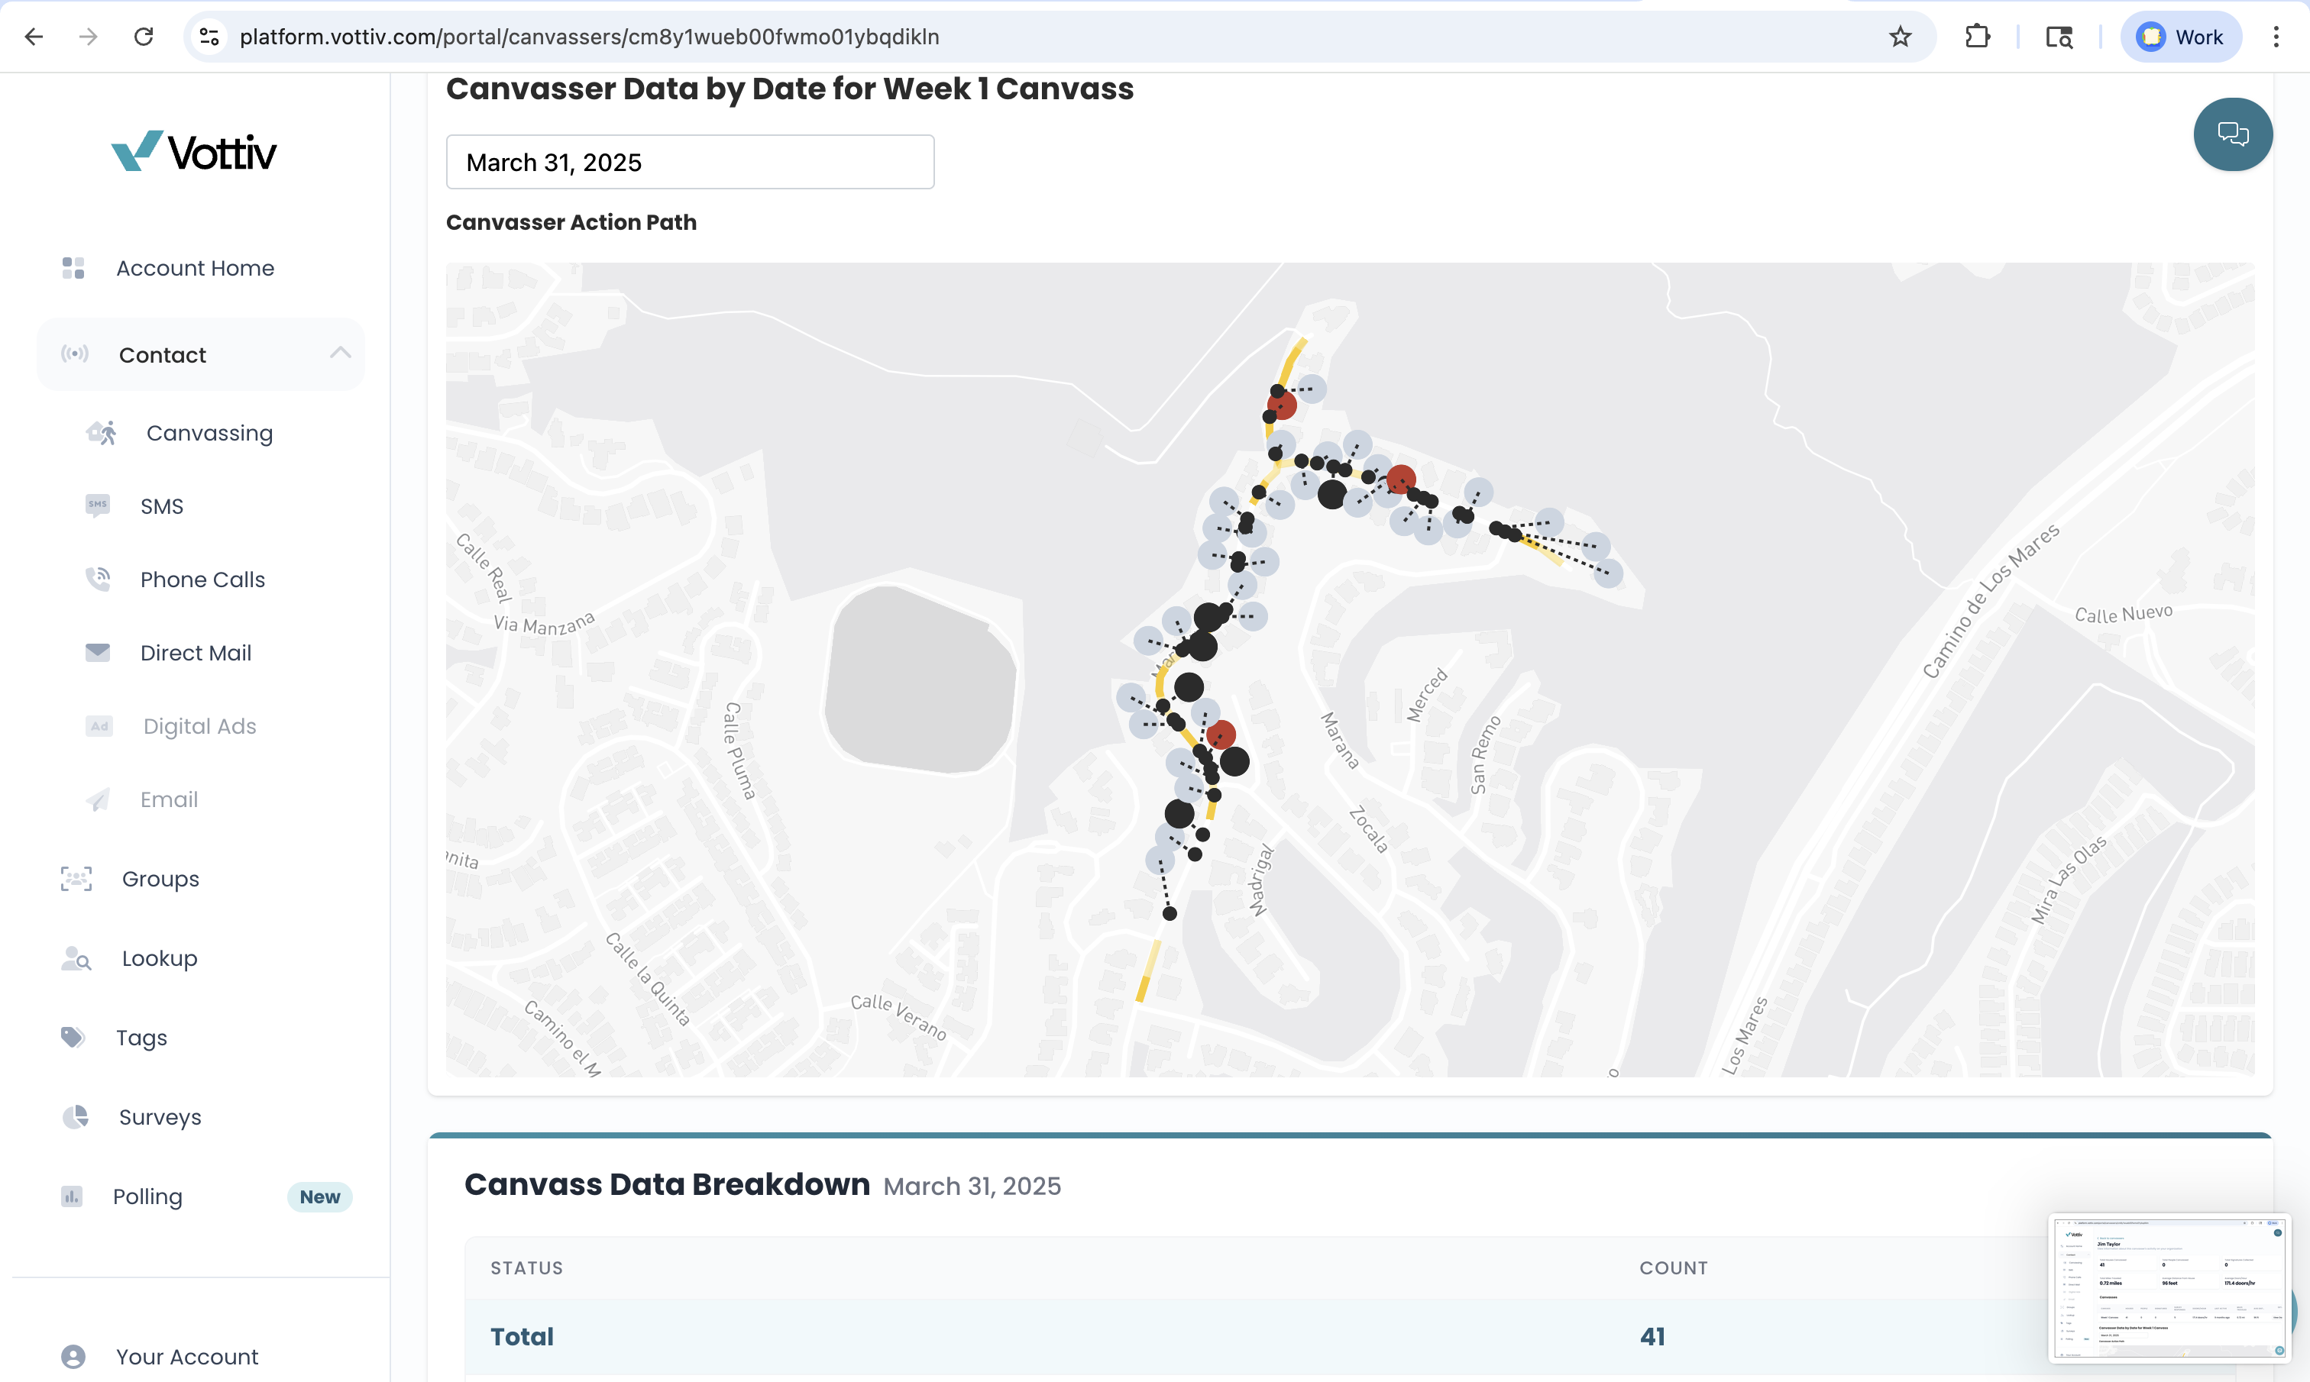
Task: Open Your Account settings
Action: click(186, 1357)
